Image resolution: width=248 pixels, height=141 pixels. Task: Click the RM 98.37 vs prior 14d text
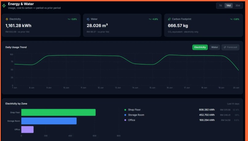[x=98, y=32]
